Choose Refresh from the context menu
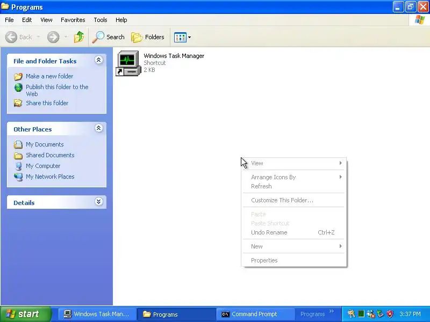The height and width of the screenshot is (322, 430). point(293,186)
